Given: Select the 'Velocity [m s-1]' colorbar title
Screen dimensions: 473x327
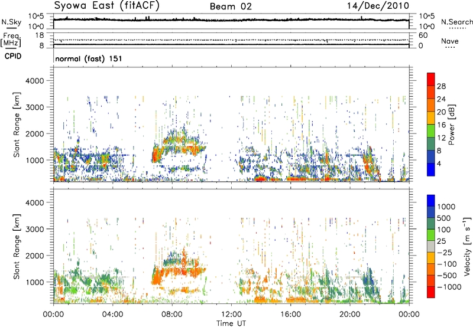Looking at the screenshot, I should tap(467, 247).
